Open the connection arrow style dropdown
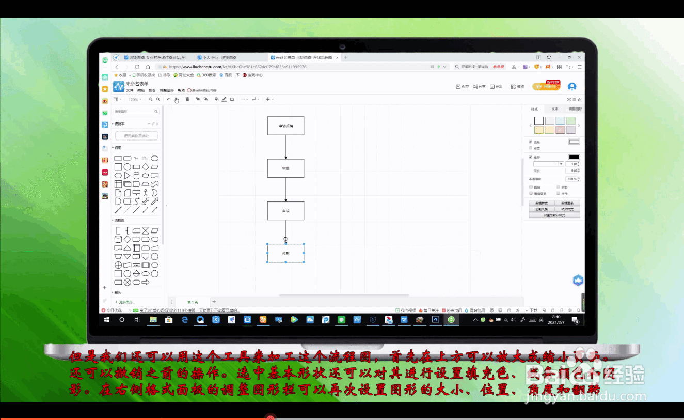This screenshot has height=420, width=684. click(244, 99)
